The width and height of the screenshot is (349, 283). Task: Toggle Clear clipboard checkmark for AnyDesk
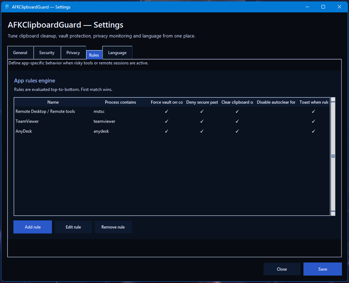pos(237,131)
